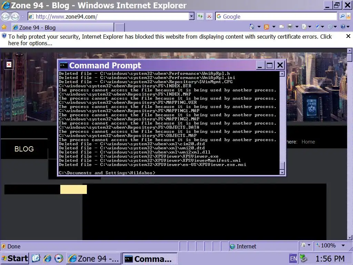
Task: Run search with the magnifier icon
Action: click(342, 17)
